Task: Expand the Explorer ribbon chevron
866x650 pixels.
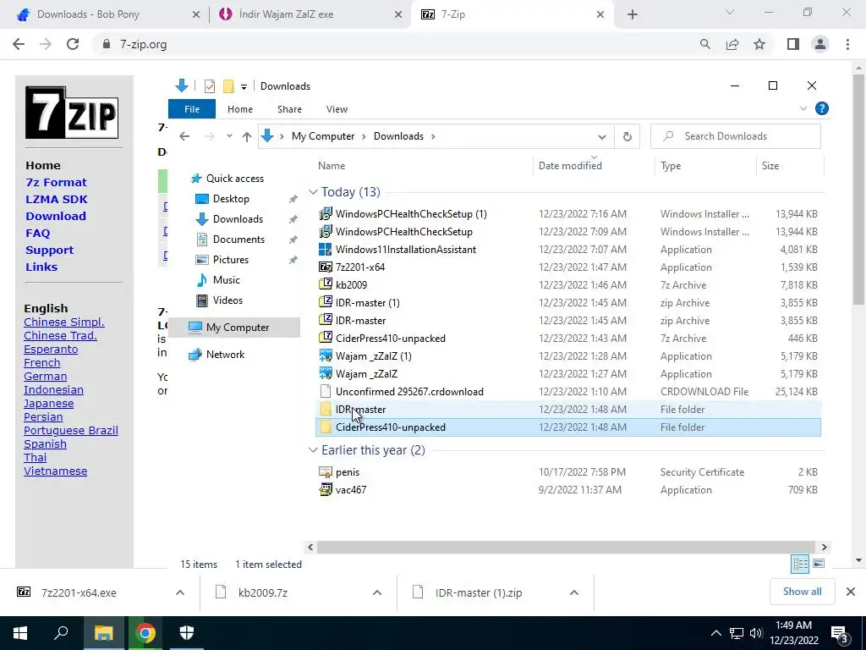Action: (x=803, y=109)
